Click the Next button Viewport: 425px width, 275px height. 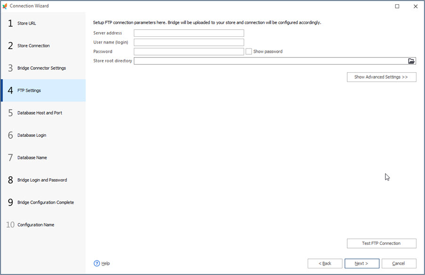click(x=362, y=263)
